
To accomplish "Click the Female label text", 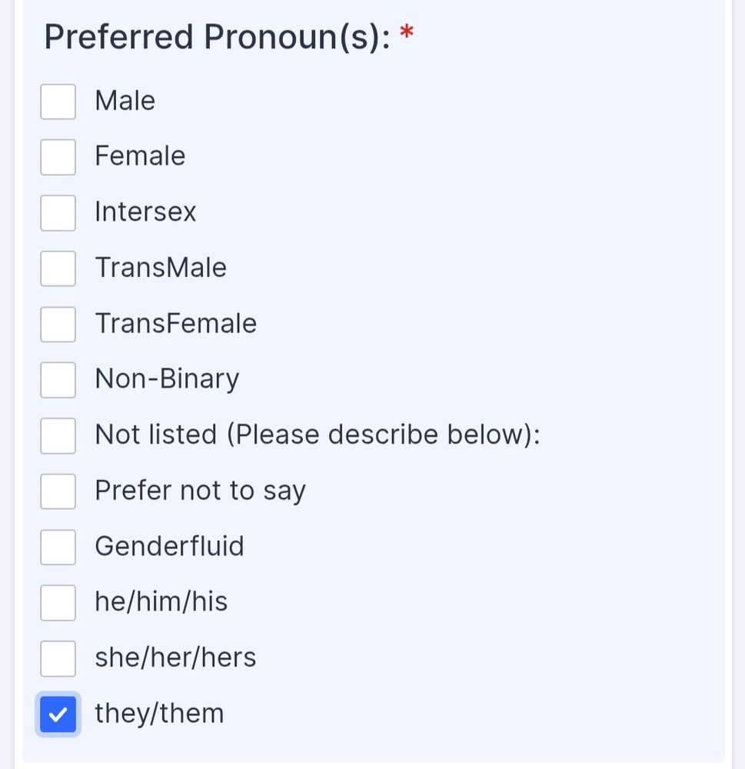I will tap(140, 157).
